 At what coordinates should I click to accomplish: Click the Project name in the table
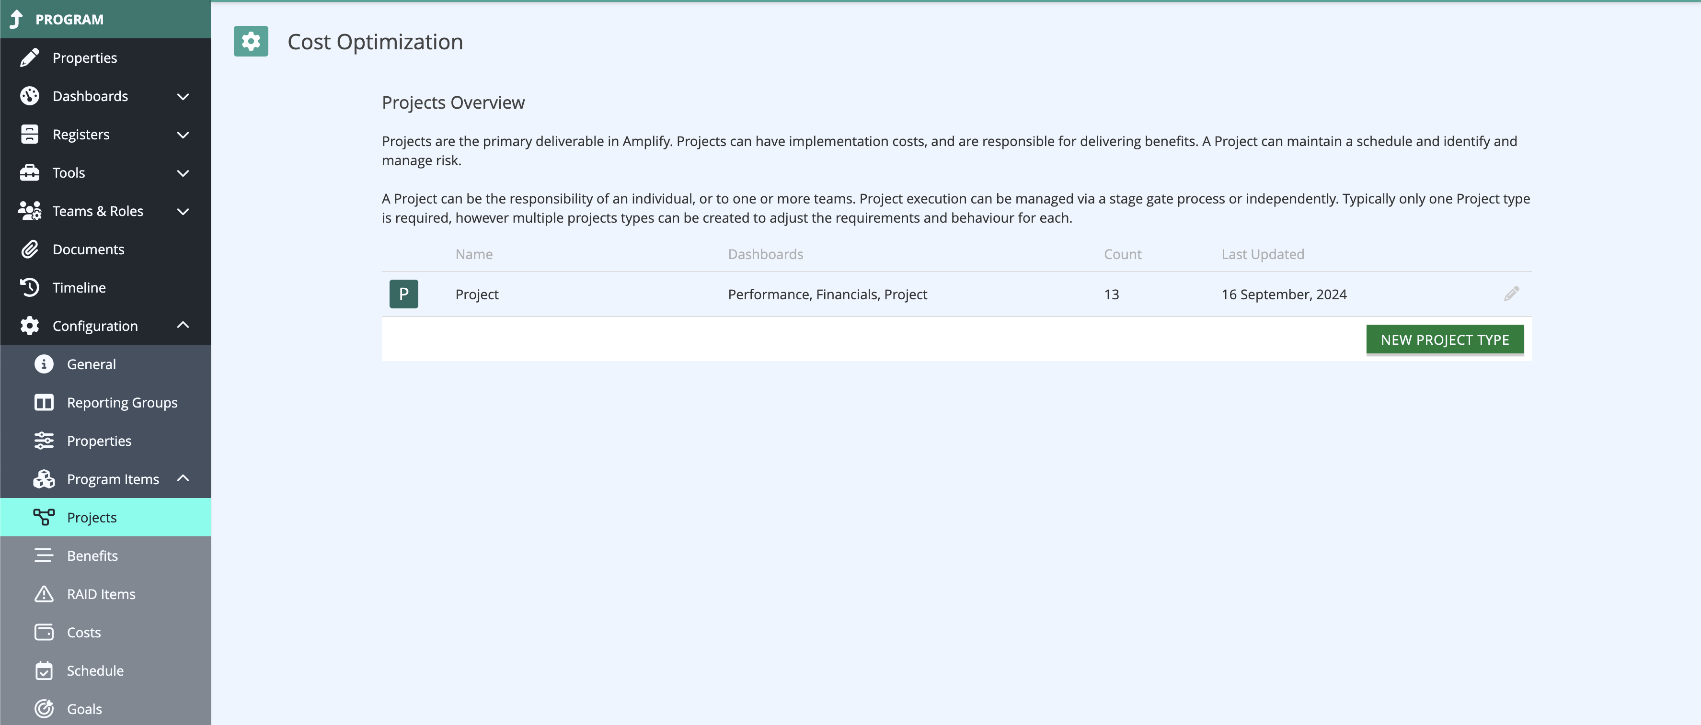pyautogui.click(x=477, y=294)
